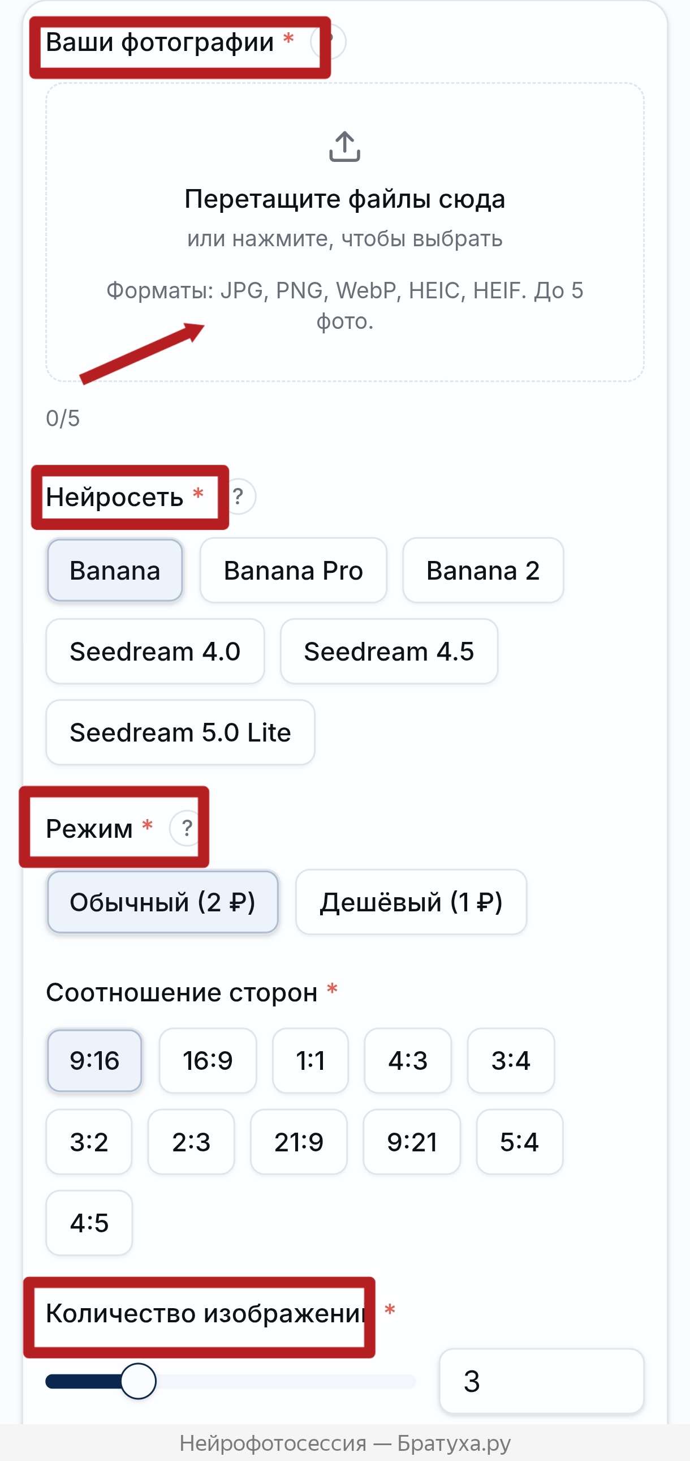Image resolution: width=690 pixels, height=1461 pixels.
Task: Pick 21:9 aspect ratio
Action: pos(299,1142)
